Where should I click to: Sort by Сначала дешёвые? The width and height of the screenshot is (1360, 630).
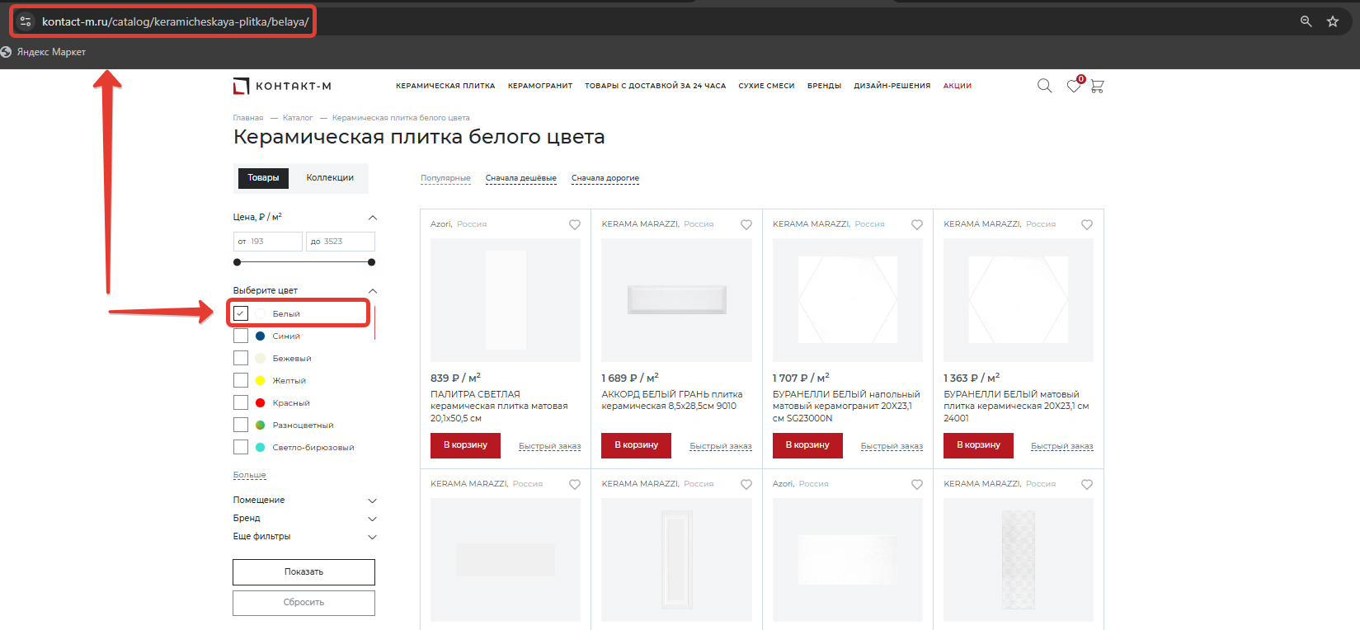pyautogui.click(x=520, y=178)
